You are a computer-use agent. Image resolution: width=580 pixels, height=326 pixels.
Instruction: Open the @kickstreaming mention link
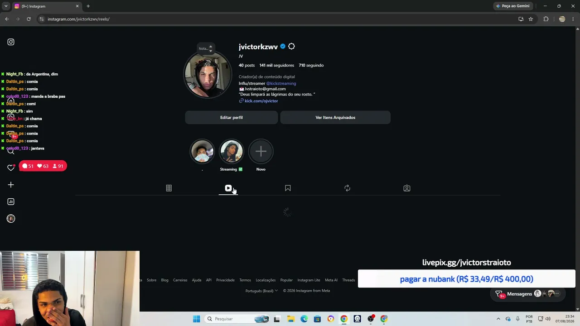pos(281,83)
